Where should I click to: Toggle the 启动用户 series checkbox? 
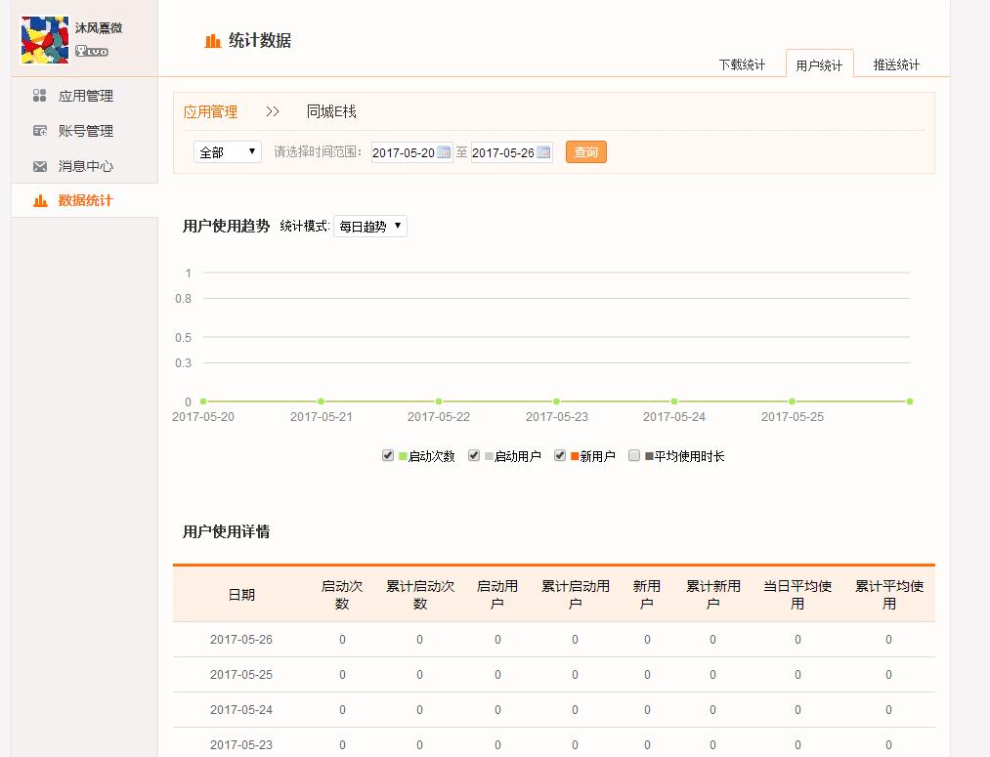point(474,455)
